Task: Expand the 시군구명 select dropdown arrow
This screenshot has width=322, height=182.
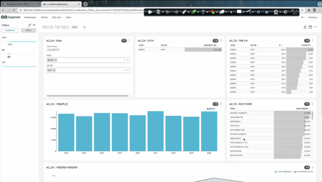Action: click(128, 70)
